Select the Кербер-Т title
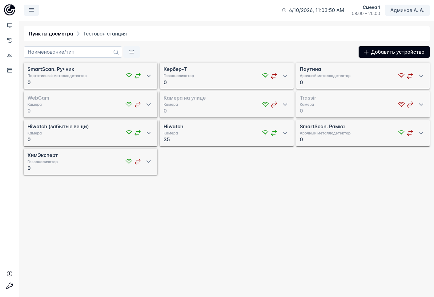The width and height of the screenshot is (434, 297). pyautogui.click(x=175, y=69)
